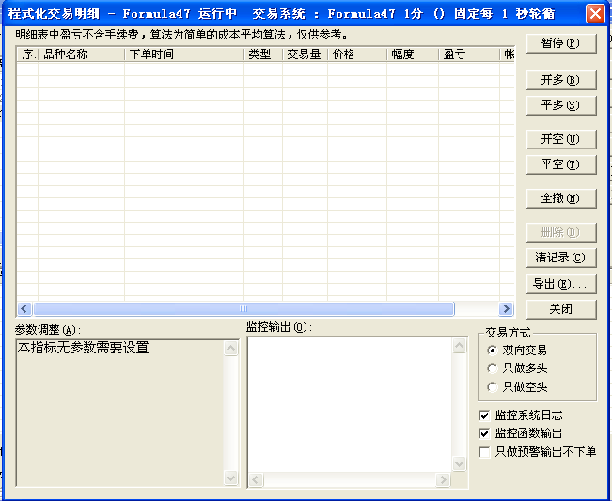This screenshot has width=612, height=501.
Task: Click right arrow of 监控输出 horizontal scrollbar
Action: coord(443,479)
